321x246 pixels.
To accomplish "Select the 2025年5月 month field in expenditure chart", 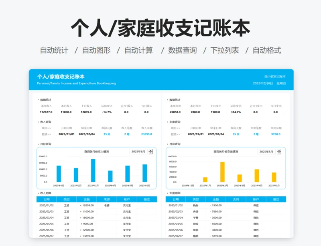I will coord(266,152).
